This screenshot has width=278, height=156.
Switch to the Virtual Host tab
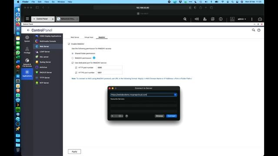89,37
